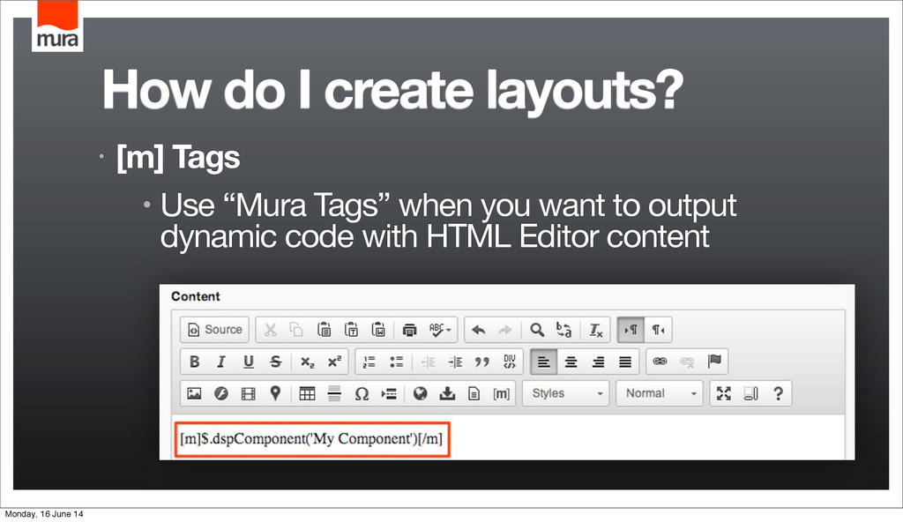Insert an image
Viewport: 903px width, 522px height.
pos(194,393)
